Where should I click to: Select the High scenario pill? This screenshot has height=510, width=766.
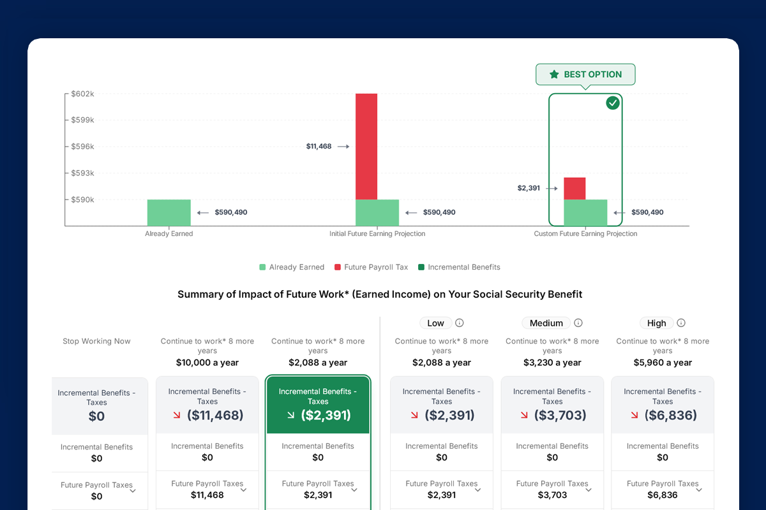pos(657,323)
